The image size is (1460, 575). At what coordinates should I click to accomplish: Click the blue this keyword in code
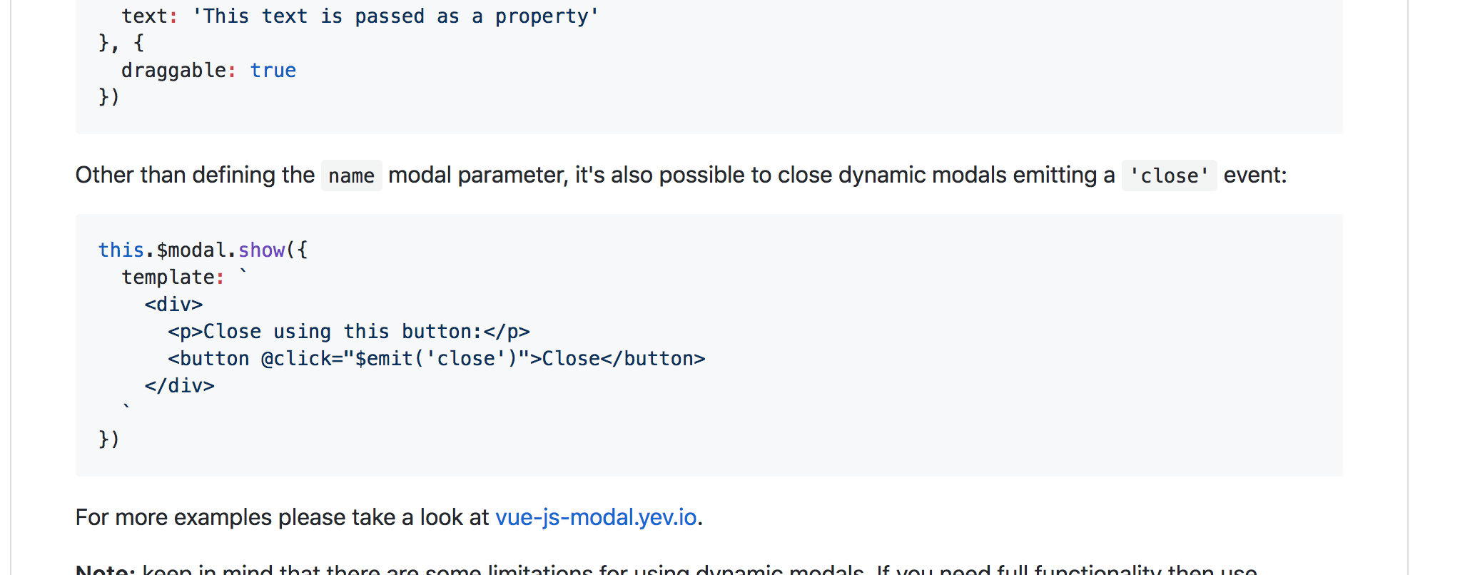click(121, 250)
